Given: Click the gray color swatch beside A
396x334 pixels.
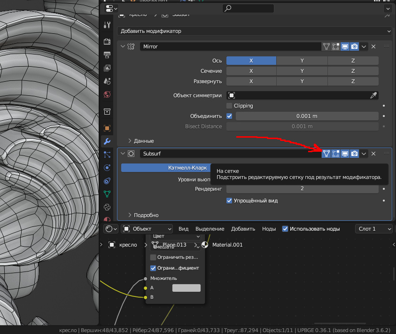Looking at the screenshot, I should tap(186, 288).
